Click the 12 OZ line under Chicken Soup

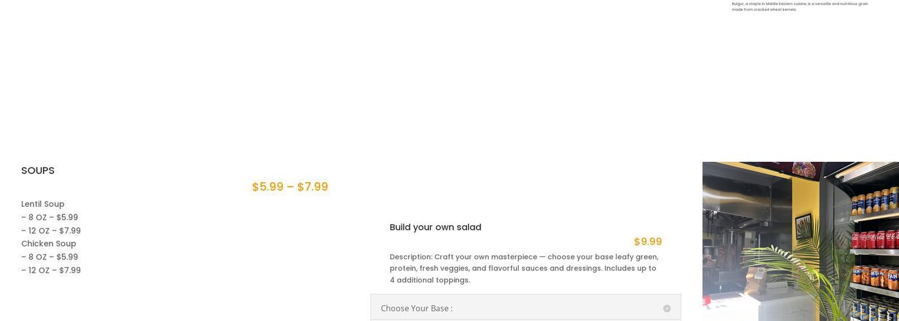(x=51, y=271)
